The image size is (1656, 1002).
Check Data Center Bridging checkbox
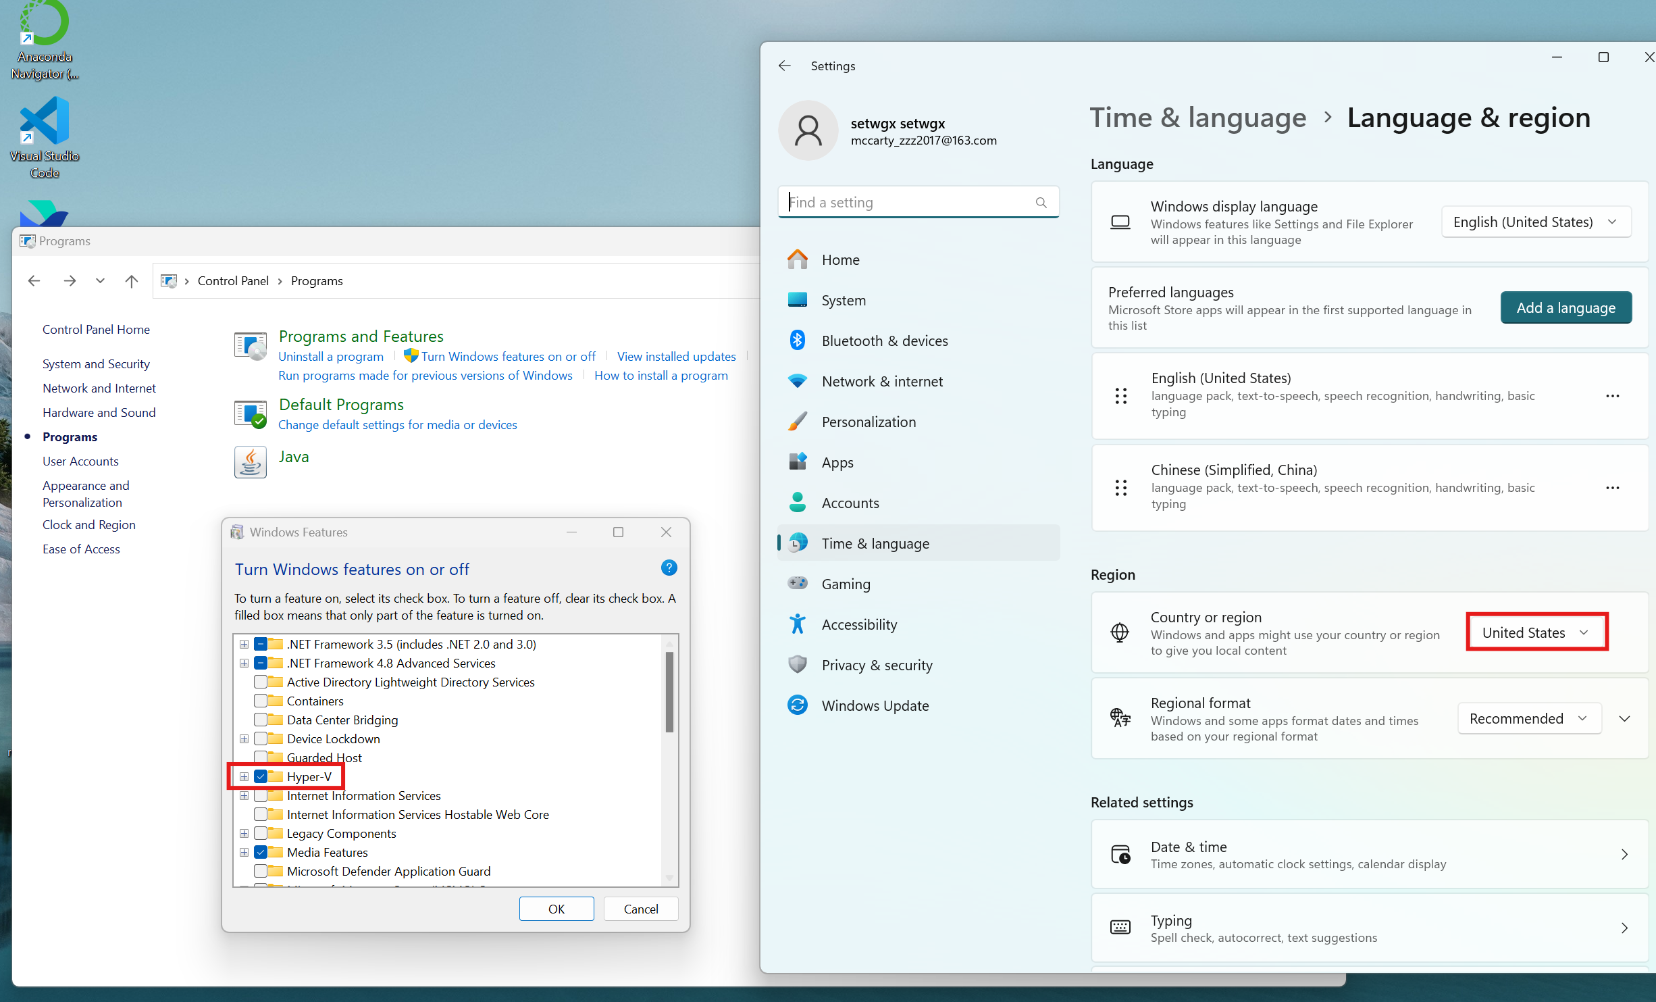(261, 720)
